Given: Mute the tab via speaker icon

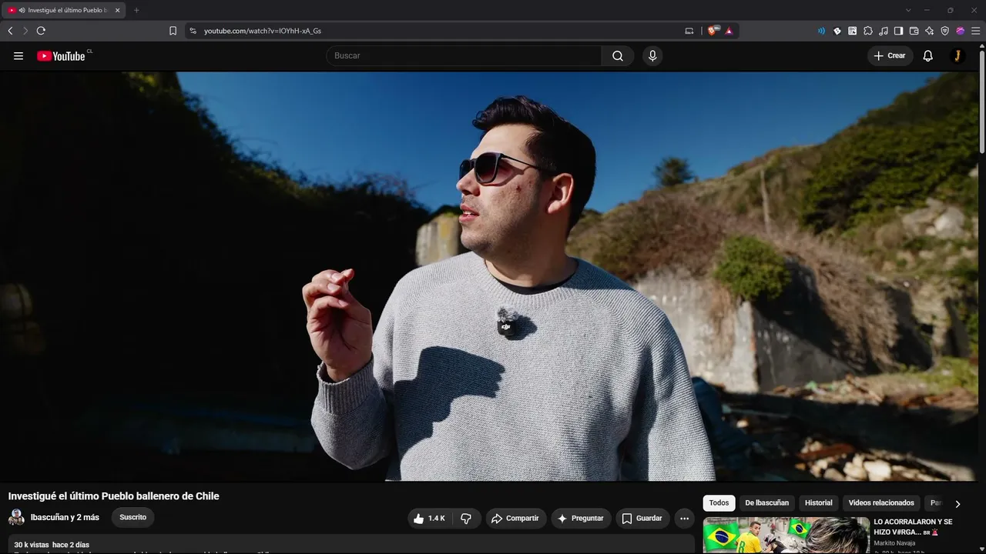Looking at the screenshot, I should click(22, 11).
